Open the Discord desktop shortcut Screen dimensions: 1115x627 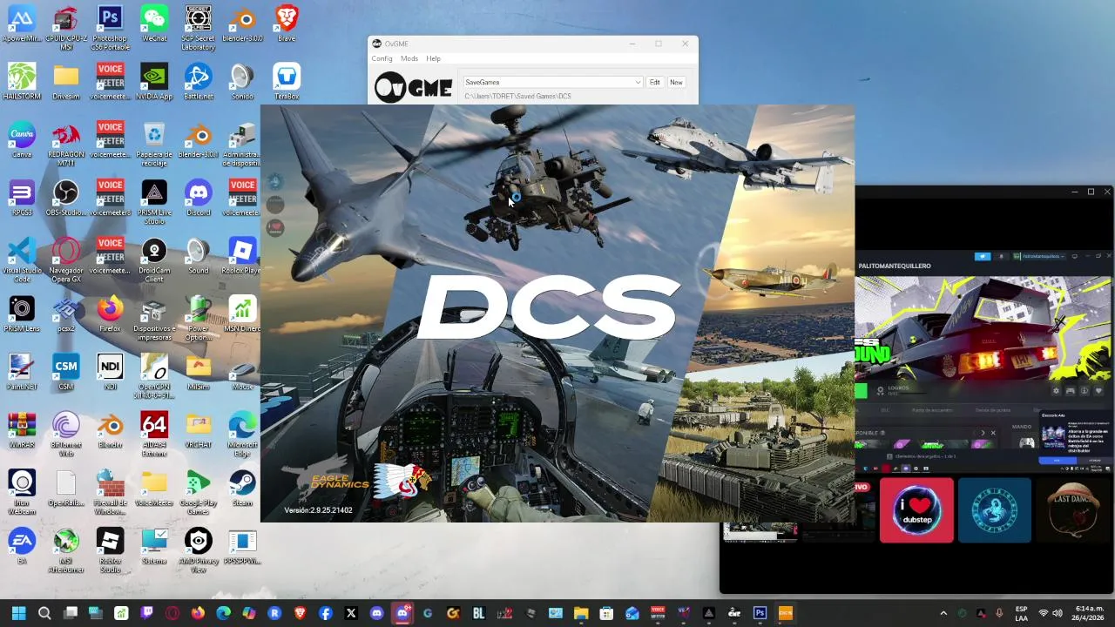click(198, 198)
